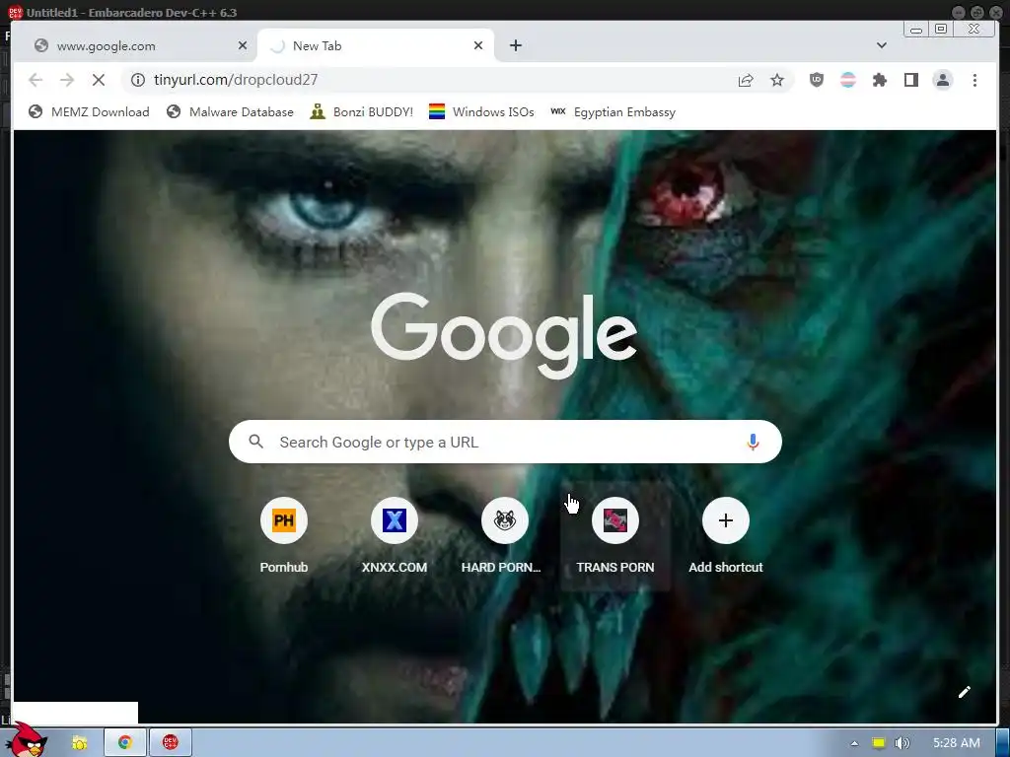
Task: Click the magnifier icon in search box
Action: [255, 442]
